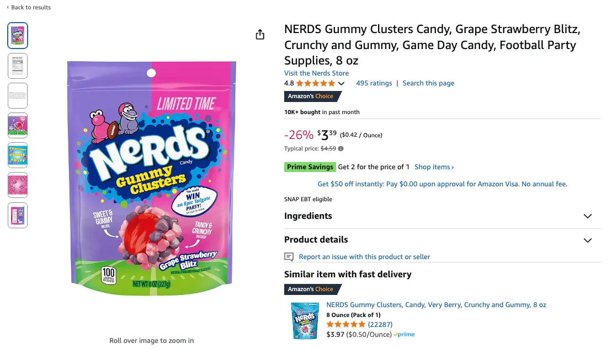This screenshot has width=612, height=349.
Task: Expand the Product details section
Action: 588,240
